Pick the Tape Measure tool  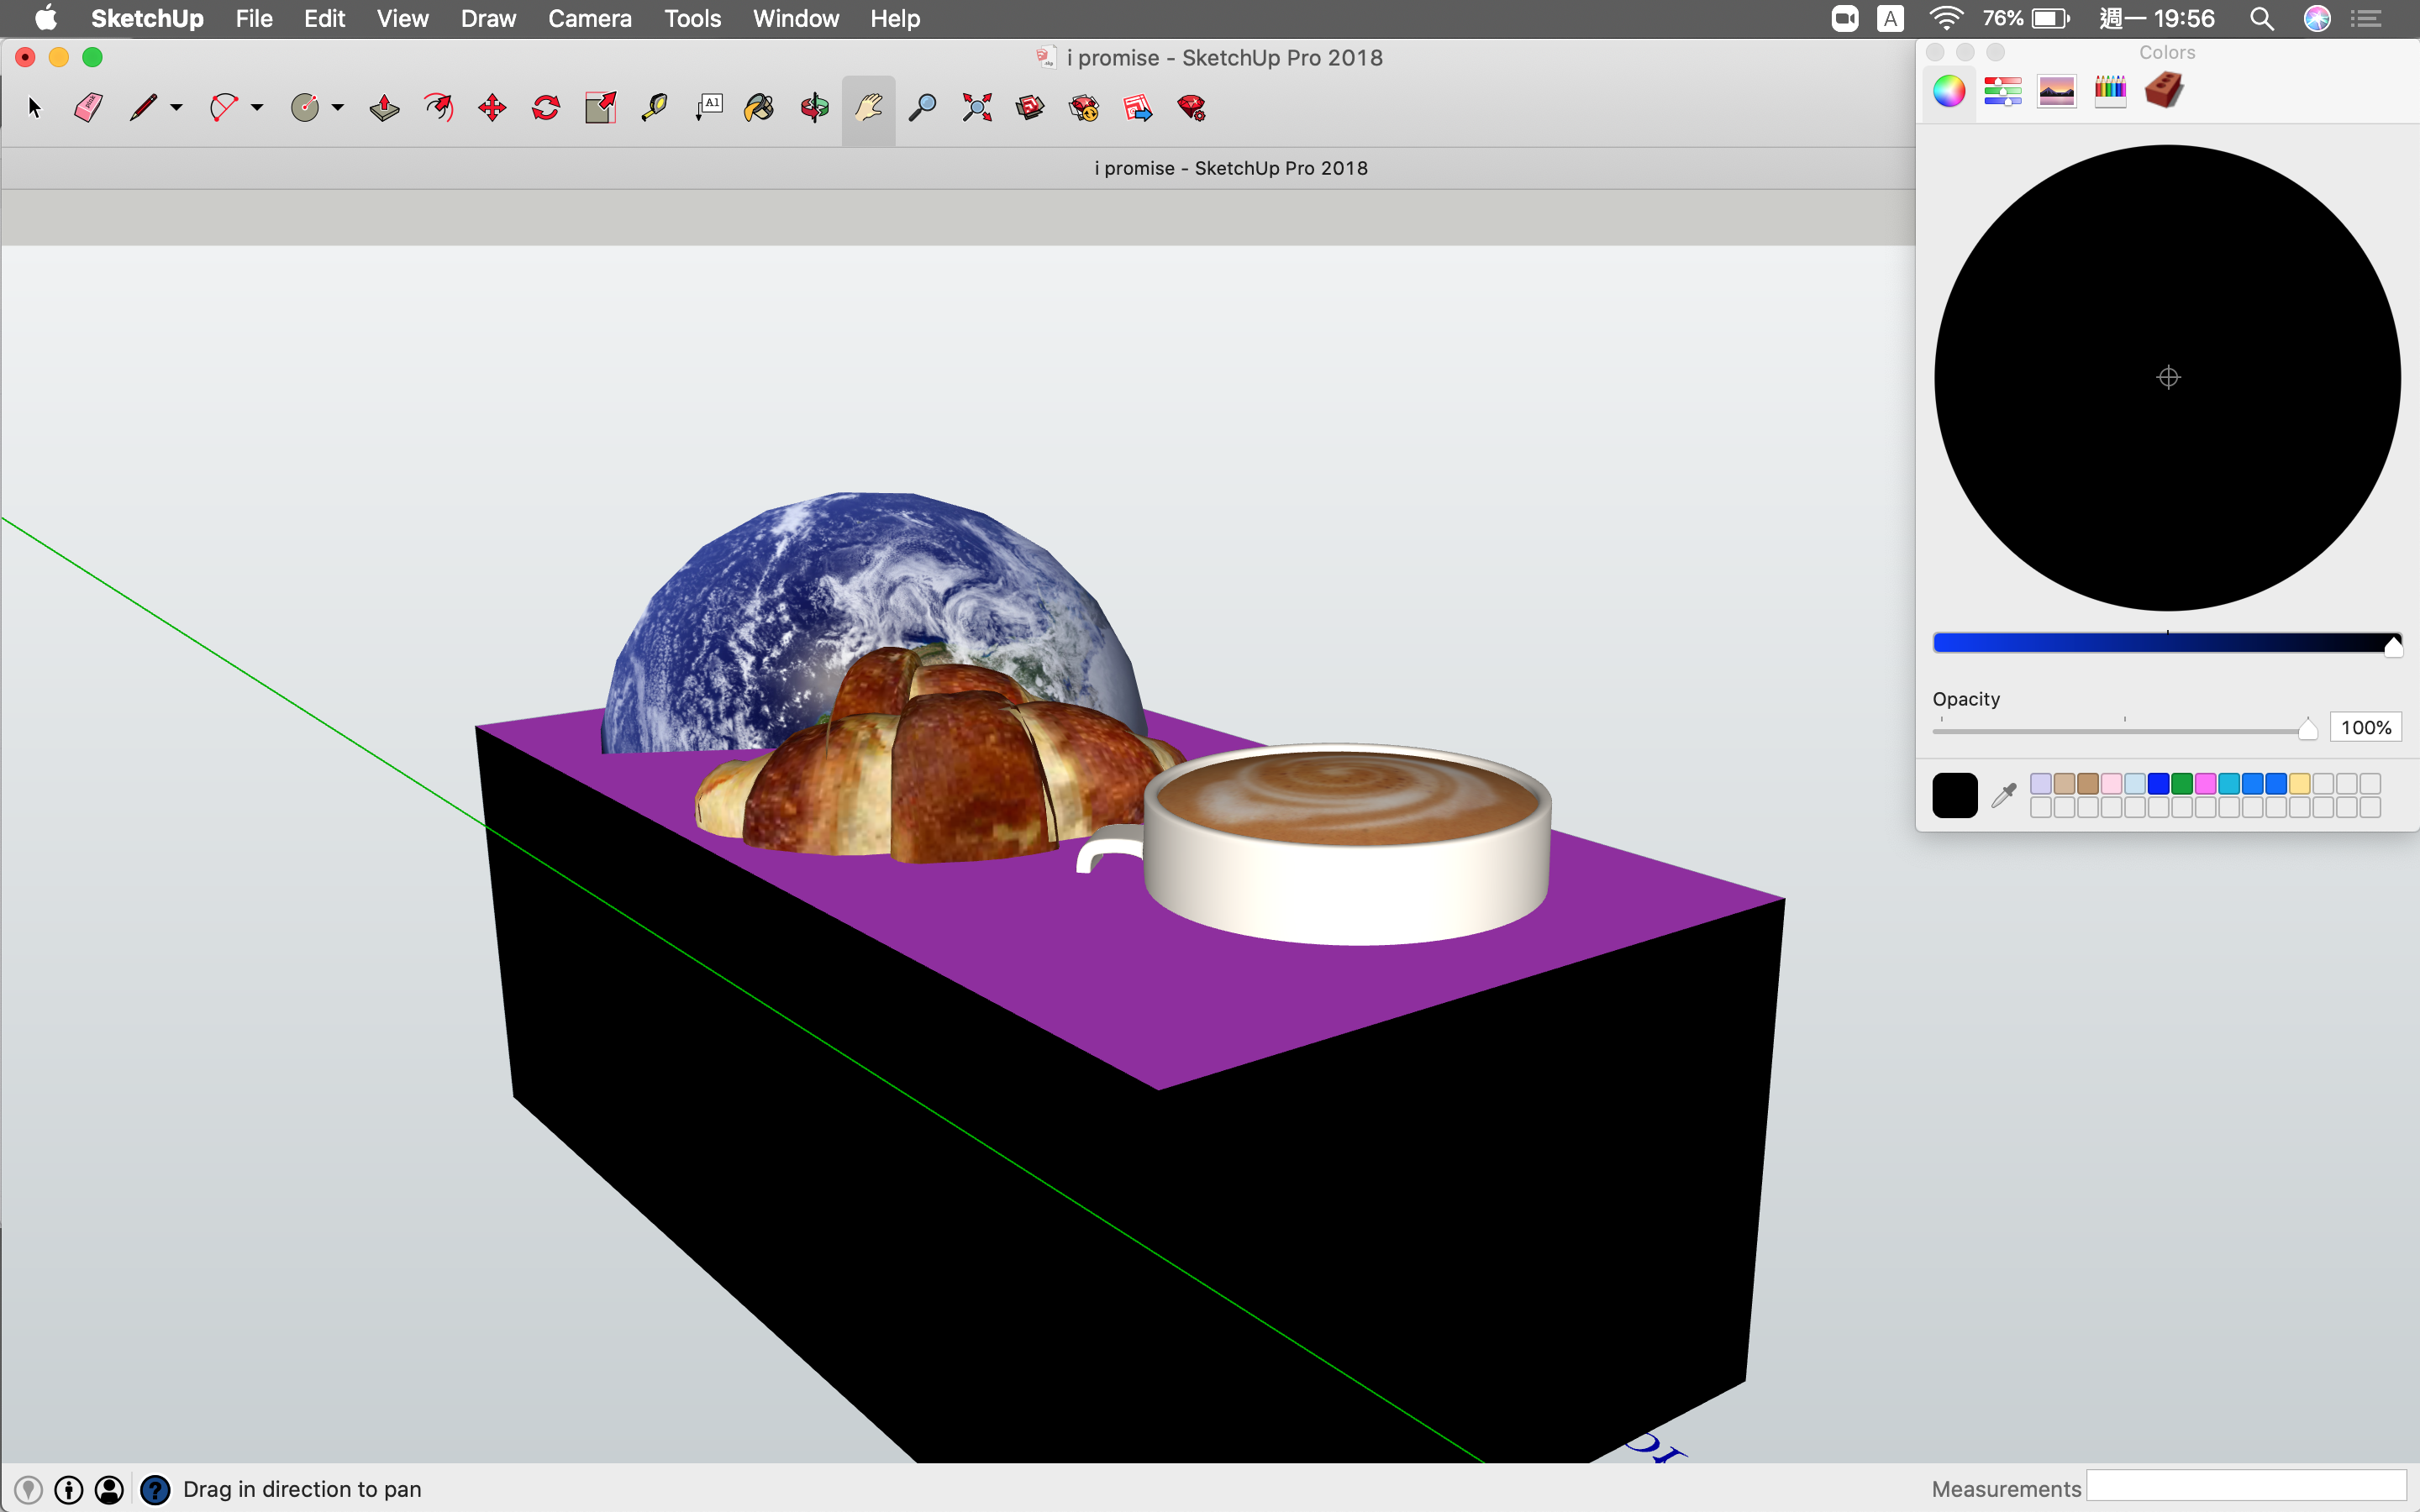point(654,107)
